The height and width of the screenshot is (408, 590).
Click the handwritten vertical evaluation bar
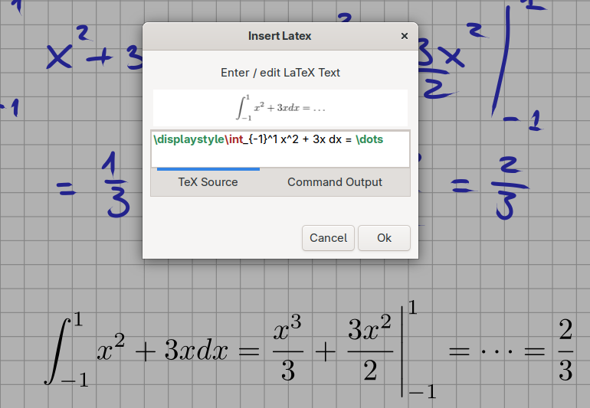[x=503, y=60]
